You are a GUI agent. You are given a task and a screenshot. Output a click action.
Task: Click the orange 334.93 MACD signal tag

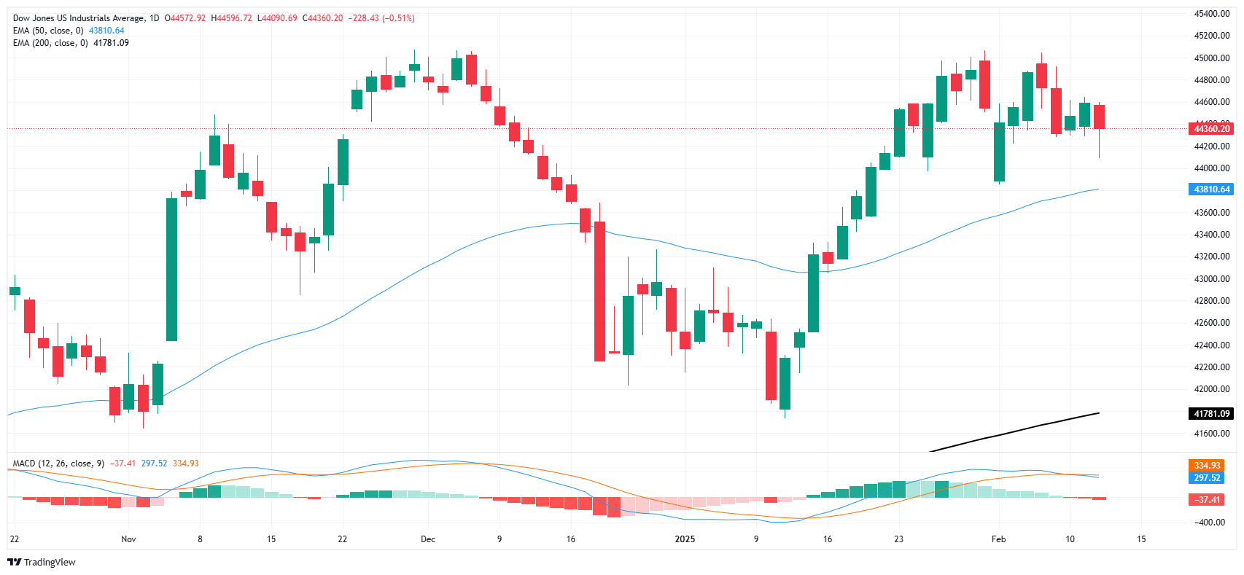click(x=1207, y=466)
